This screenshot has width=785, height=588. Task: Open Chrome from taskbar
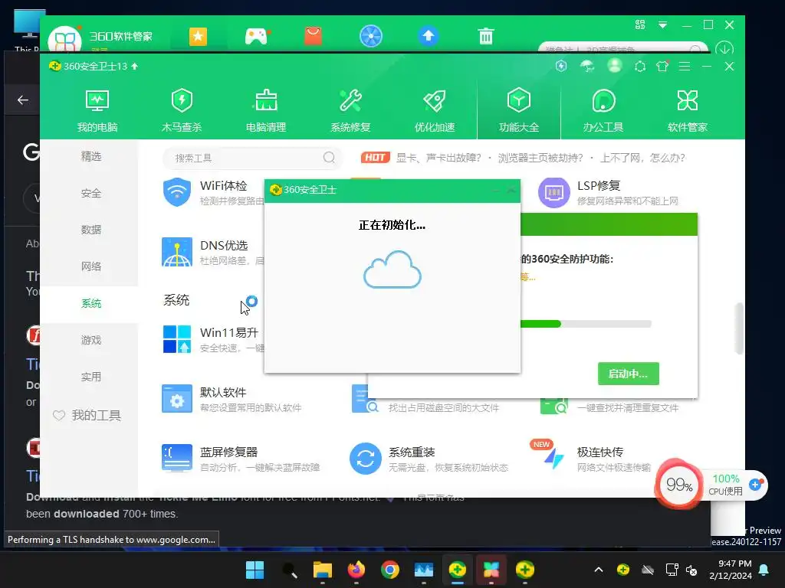tap(390, 570)
